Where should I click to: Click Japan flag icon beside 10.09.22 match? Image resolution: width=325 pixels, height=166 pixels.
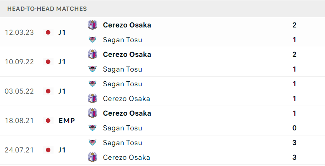(48, 62)
